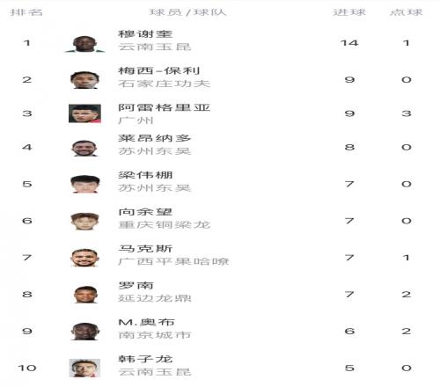Select 排名 column header
This screenshot has width=440, height=387.
pos(26,12)
